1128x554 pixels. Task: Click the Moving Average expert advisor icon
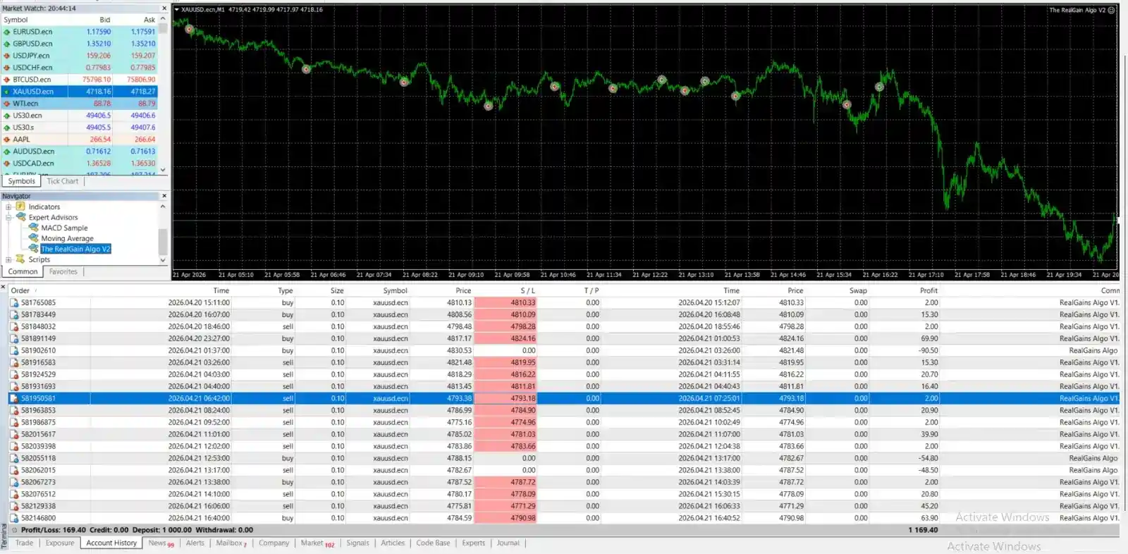tap(33, 238)
